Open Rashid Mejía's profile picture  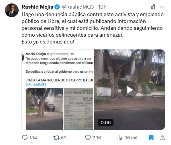[12, 10]
